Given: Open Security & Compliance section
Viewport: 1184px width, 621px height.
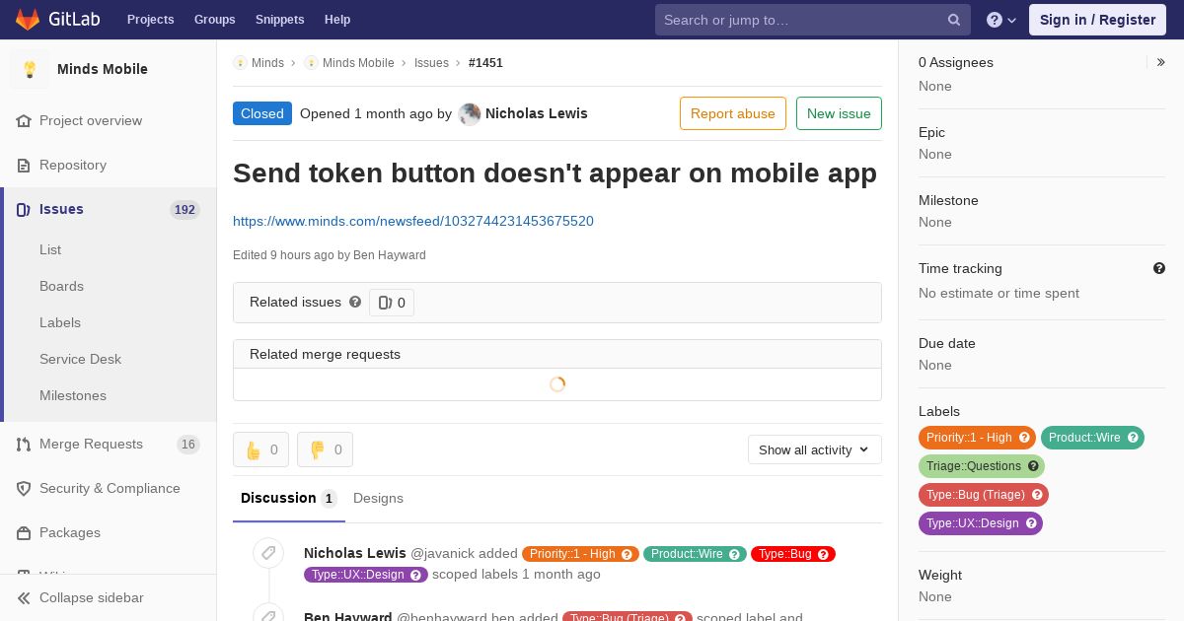Looking at the screenshot, I should point(109,488).
